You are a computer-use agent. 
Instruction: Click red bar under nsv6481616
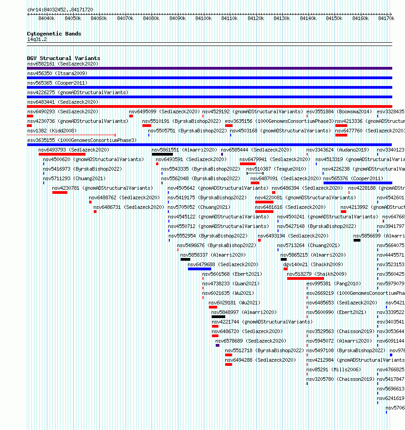264,212
